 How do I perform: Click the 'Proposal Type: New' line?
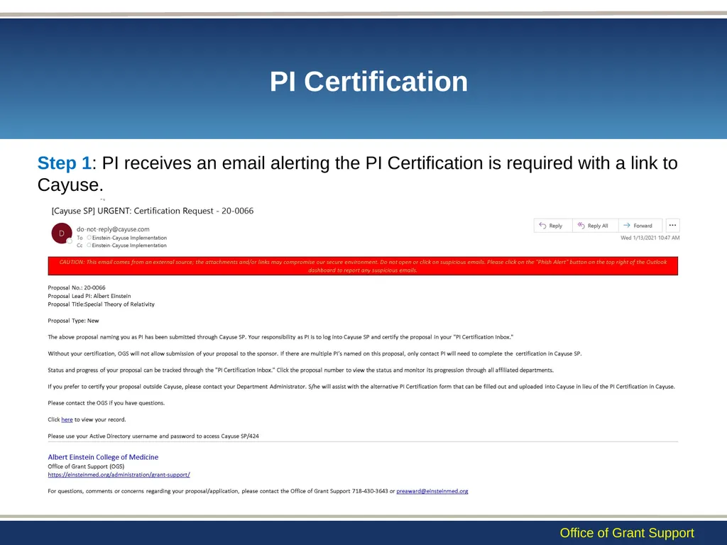(x=73, y=321)
